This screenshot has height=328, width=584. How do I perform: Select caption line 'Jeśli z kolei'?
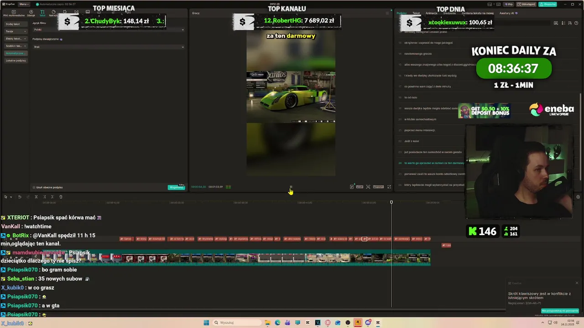(x=412, y=141)
